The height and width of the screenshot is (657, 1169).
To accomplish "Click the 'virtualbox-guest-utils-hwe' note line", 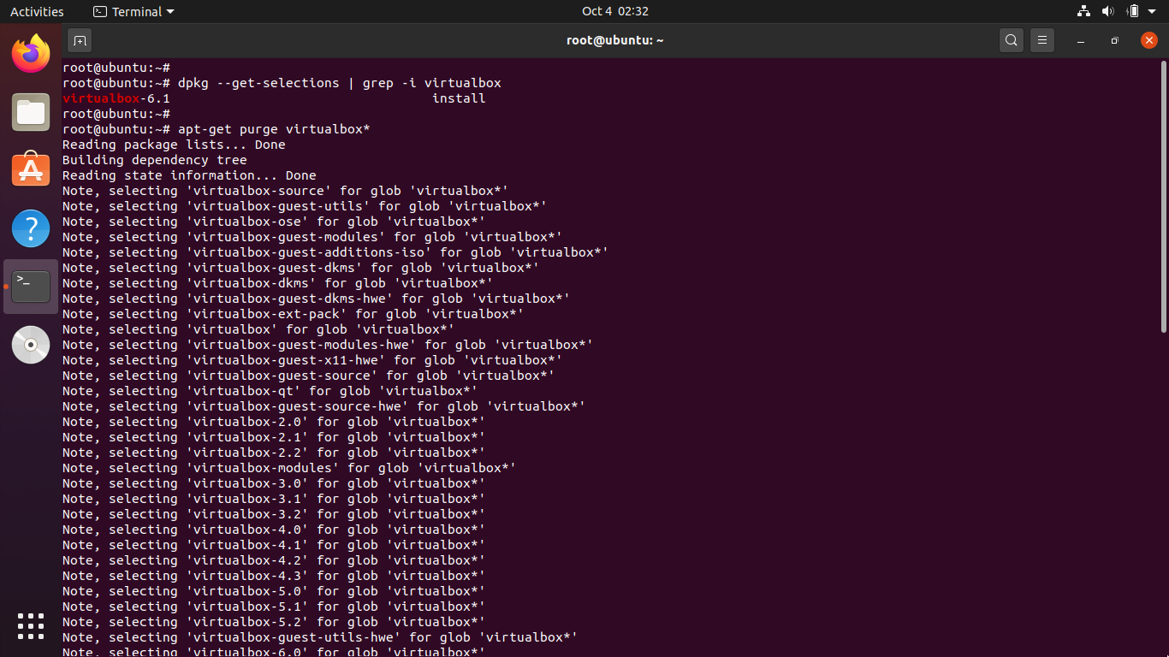I will [x=320, y=637].
